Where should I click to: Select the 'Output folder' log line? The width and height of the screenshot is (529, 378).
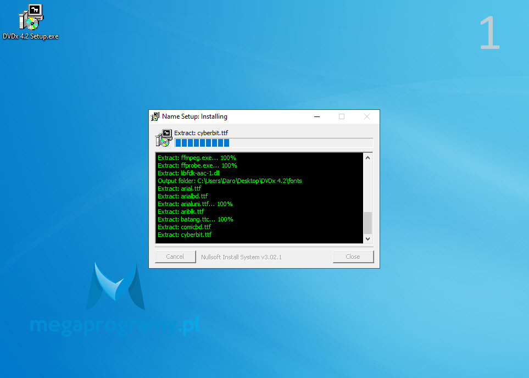[x=230, y=181]
